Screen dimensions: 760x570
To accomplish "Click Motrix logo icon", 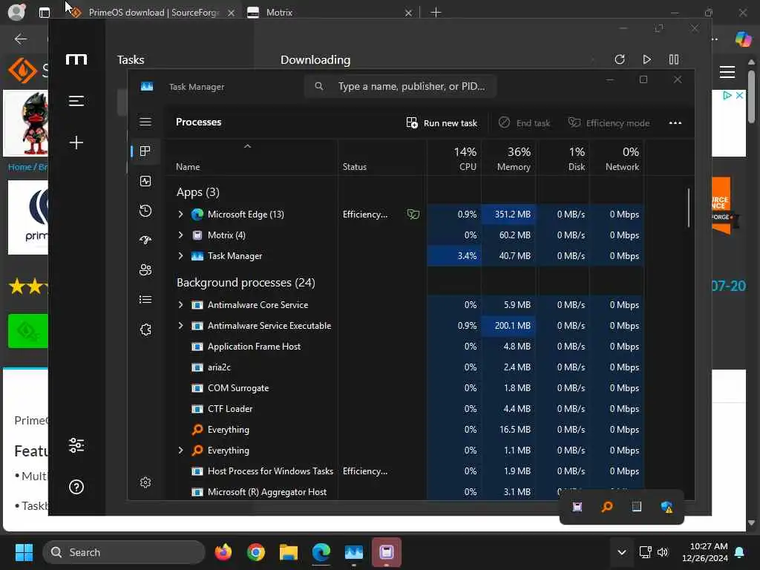I will (x=76, y=59).
